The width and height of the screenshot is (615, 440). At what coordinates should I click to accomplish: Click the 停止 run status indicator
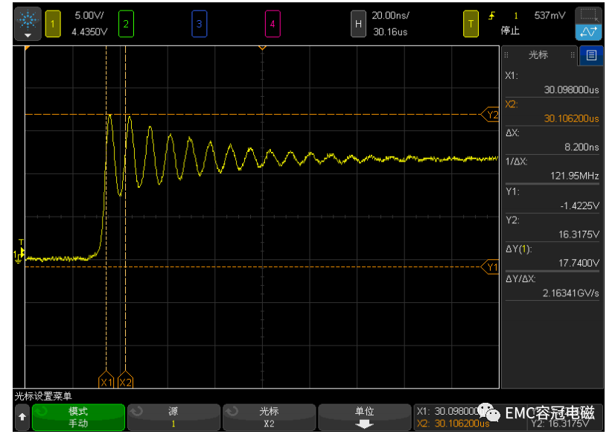coord(510,31)
